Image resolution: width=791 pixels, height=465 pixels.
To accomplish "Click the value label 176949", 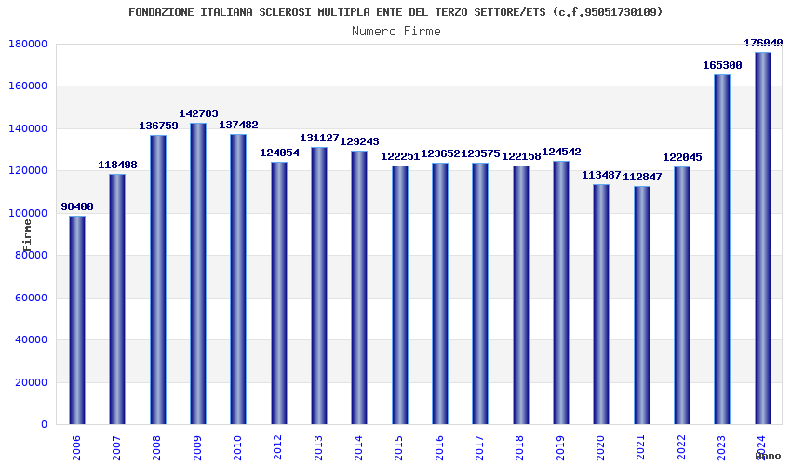I will pos(763,44).
